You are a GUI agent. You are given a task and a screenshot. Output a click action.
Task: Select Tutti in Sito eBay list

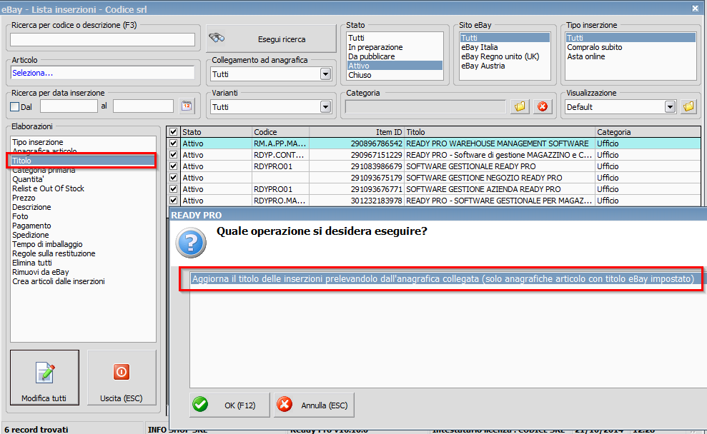point(505,38)
